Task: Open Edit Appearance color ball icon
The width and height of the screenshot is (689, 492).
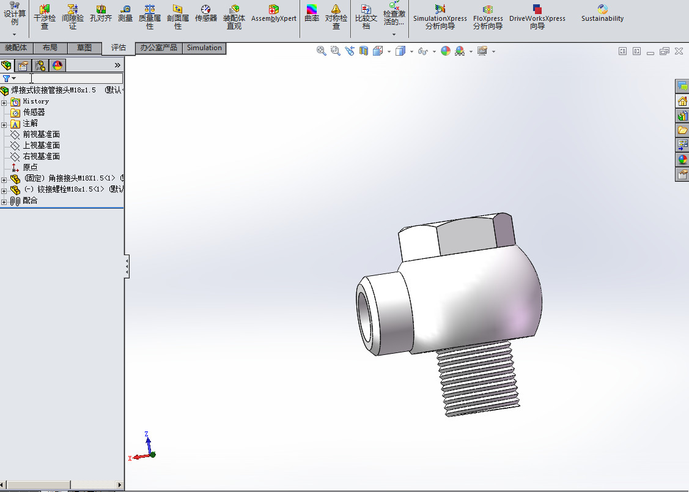Action: 446,51
